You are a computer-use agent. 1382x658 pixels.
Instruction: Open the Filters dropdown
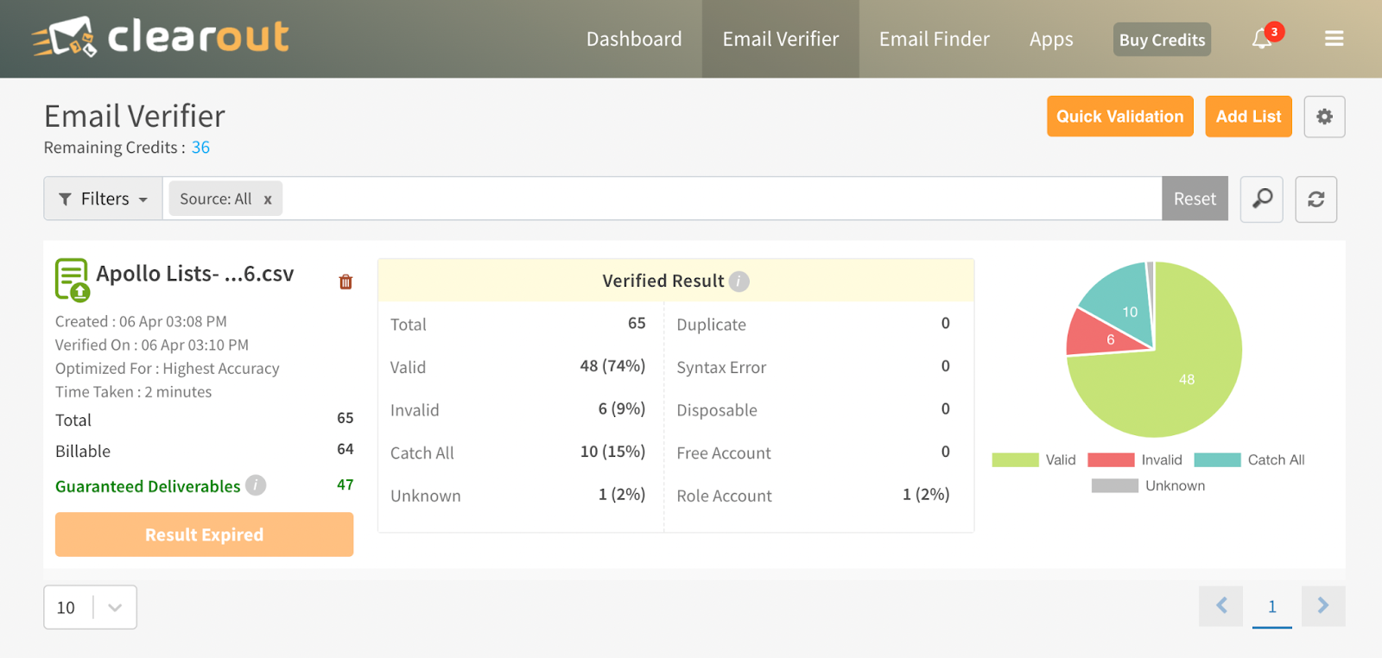click(104, 199)
